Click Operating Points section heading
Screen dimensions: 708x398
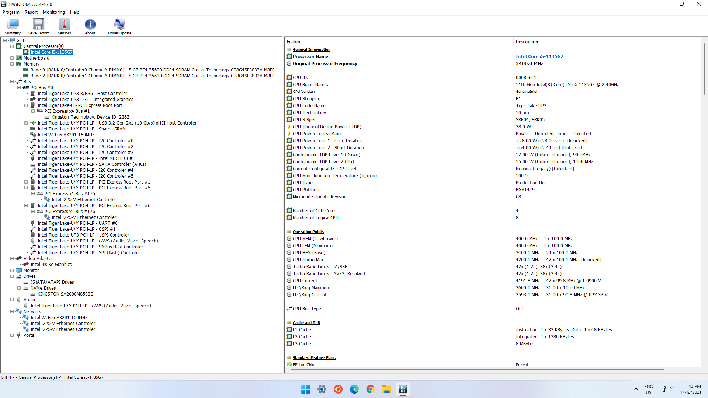pyautogui.click(x=308, y=231)
